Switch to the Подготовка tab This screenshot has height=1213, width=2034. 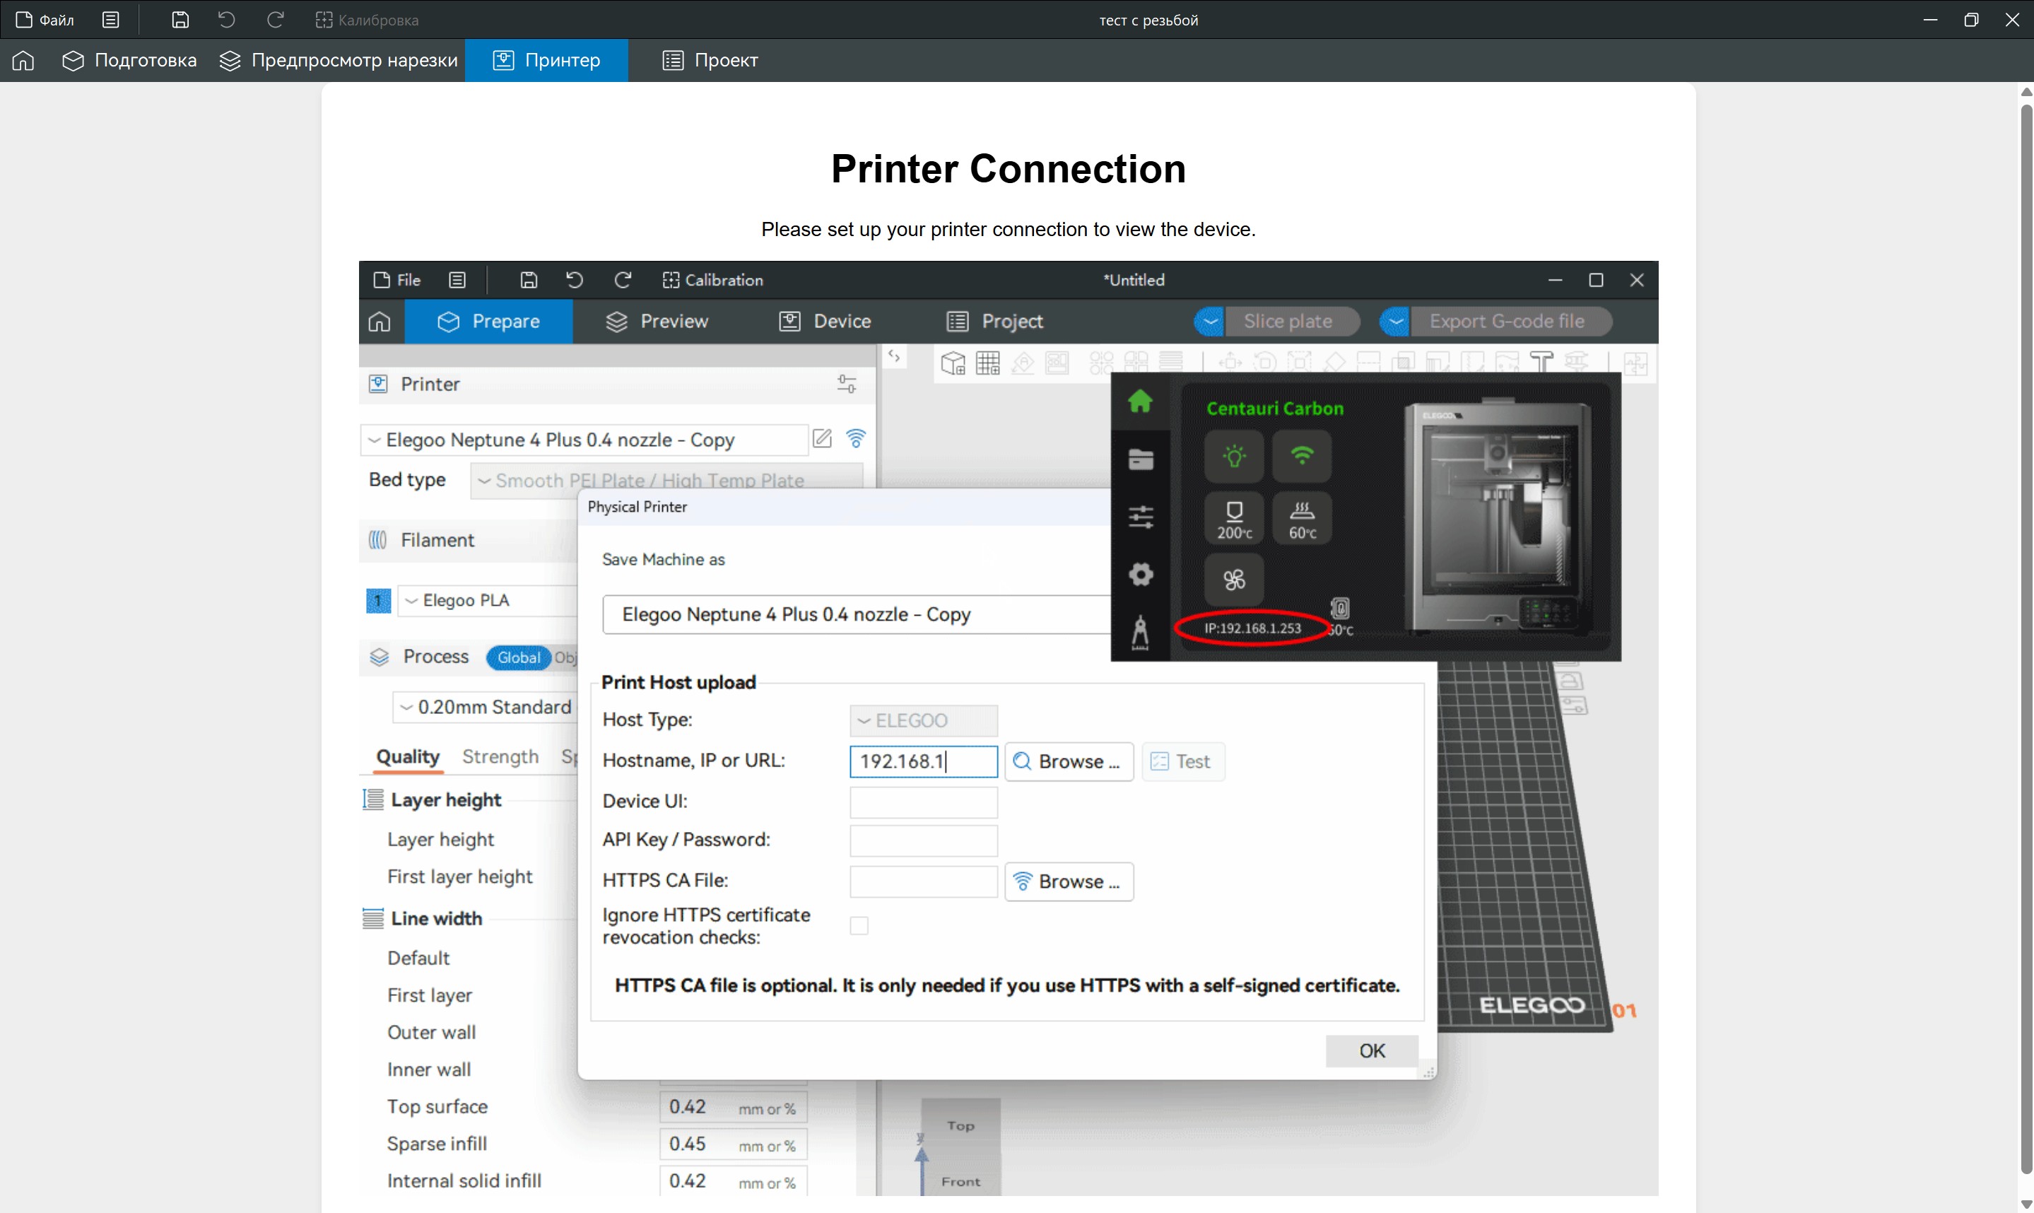tap(130, 61)
